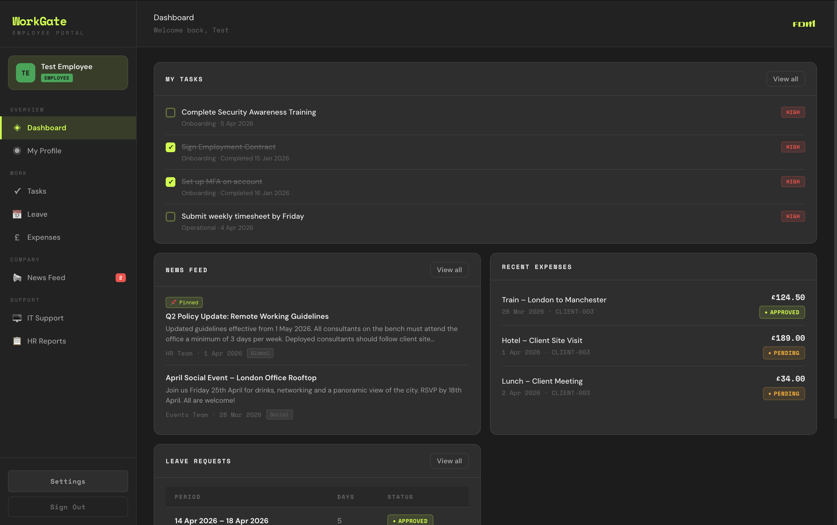Screen dimensions: 837x525
Task: Click APPROVED status in Leave Requests
Action: click(410, 520)
